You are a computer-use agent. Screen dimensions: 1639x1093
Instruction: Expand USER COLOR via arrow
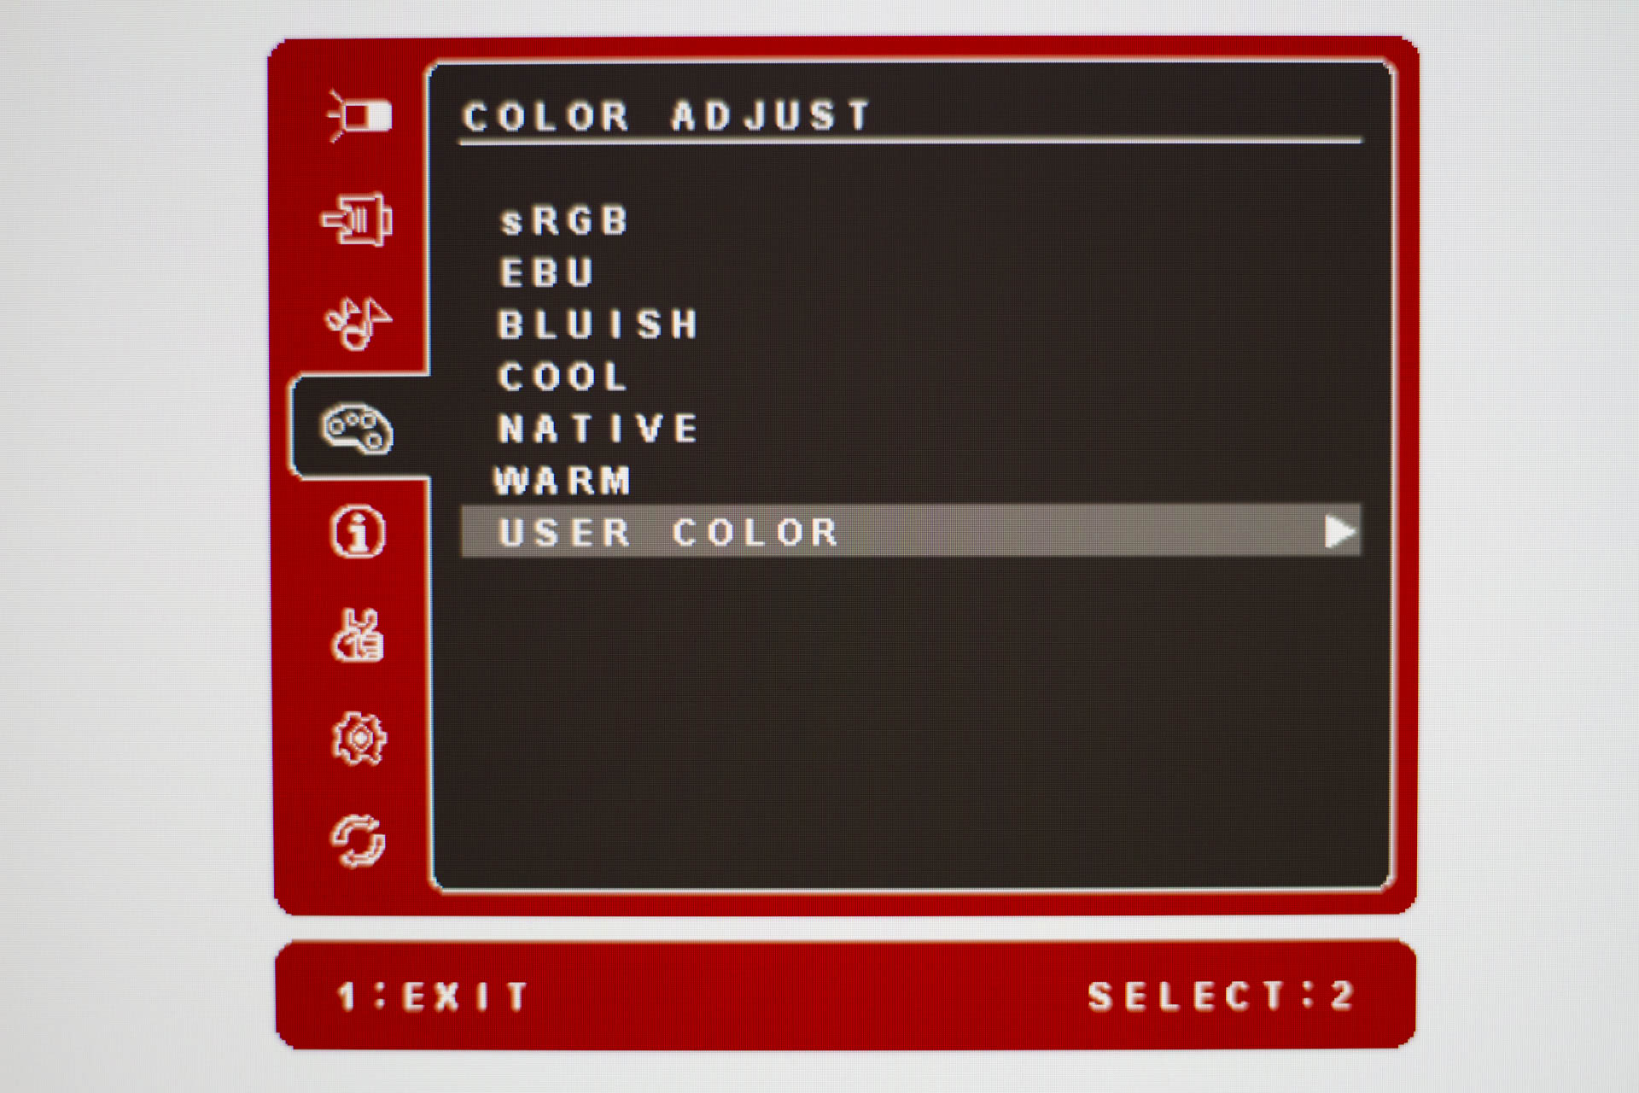click(1339, 532)
